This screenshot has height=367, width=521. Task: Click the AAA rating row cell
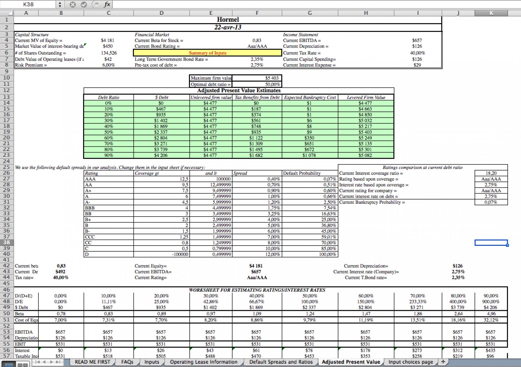(x=109, y=179)
